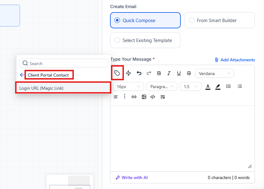Apply italic formatting
Image resolution: width=264 pixels, height=189 pixels.
click(169, 73)
